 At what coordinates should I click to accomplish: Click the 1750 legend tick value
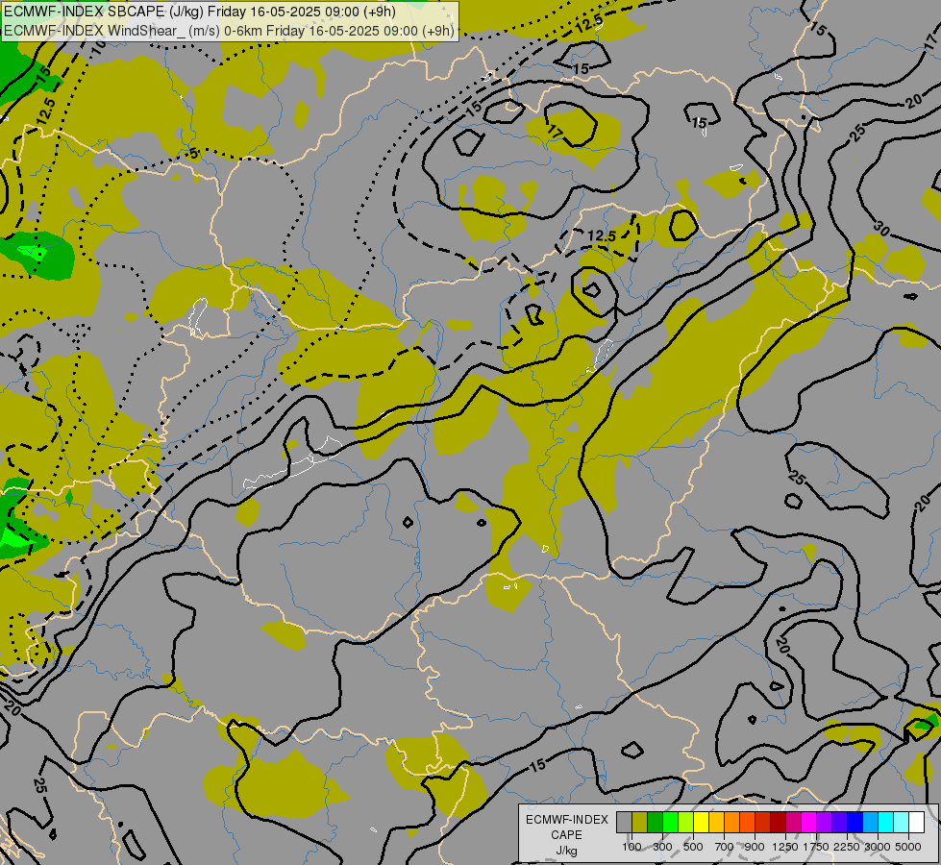[816, 847]
